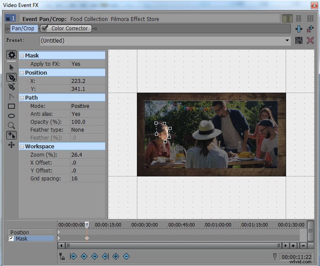Edit the Opacity value 100.0
Viewport: 320px width, 266px height.
pos(78,122)
